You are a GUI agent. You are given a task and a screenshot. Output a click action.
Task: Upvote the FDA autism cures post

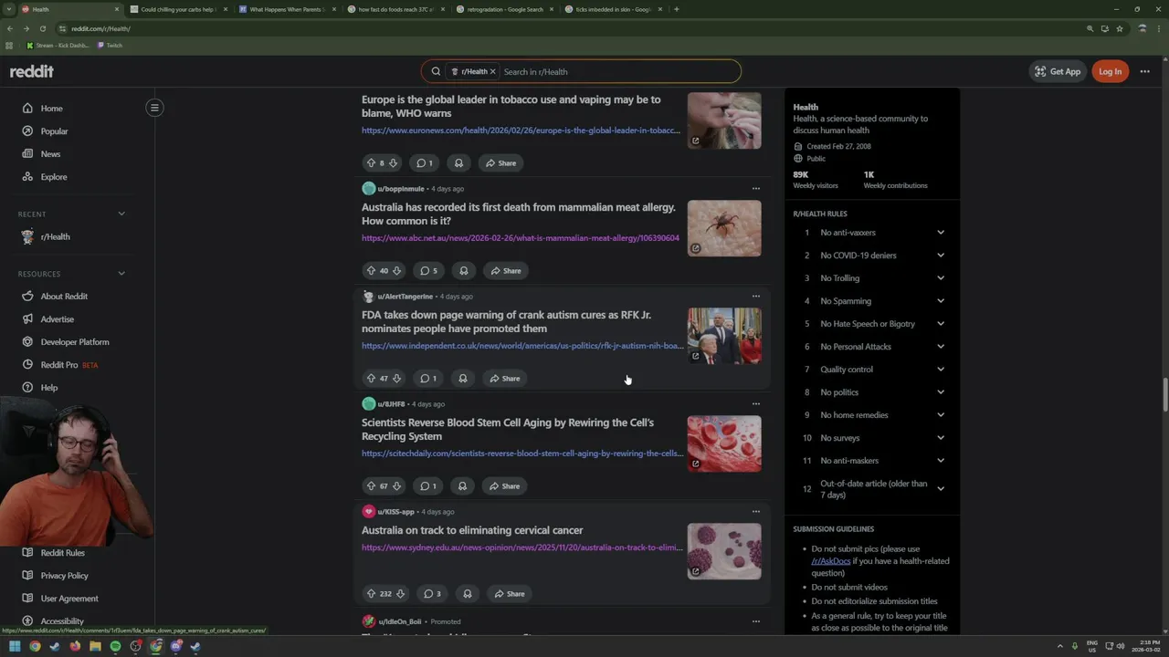[371, 379]
